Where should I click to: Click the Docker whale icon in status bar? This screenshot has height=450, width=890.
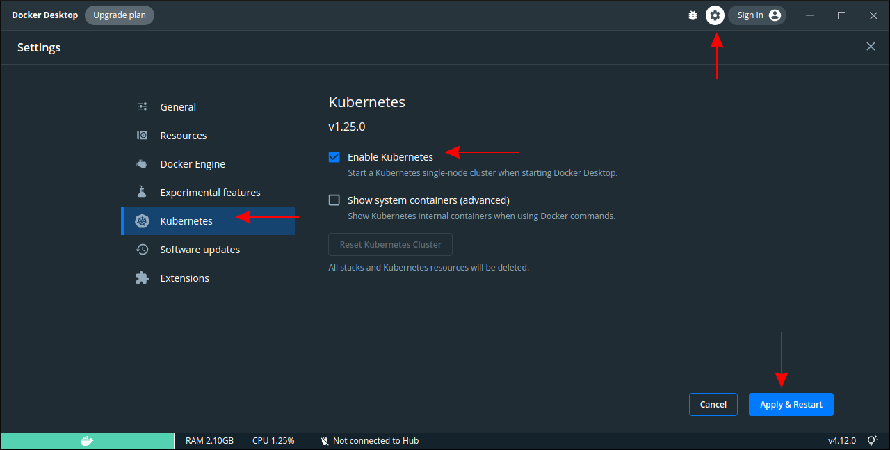click(86, 440)
